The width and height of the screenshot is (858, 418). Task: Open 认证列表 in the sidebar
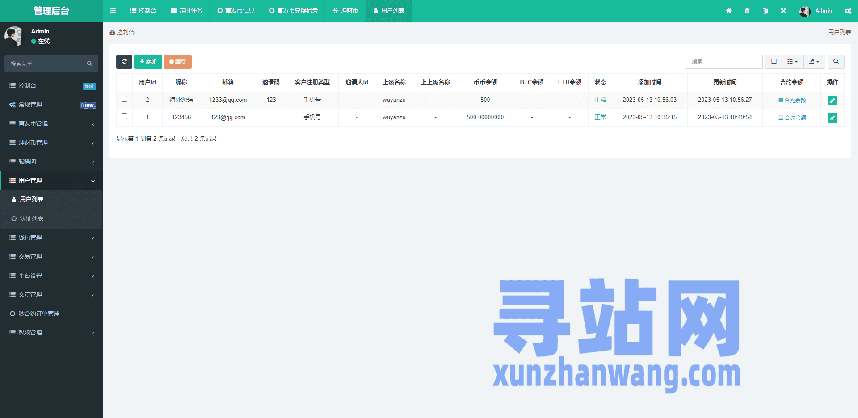click(x=31, y=218)
